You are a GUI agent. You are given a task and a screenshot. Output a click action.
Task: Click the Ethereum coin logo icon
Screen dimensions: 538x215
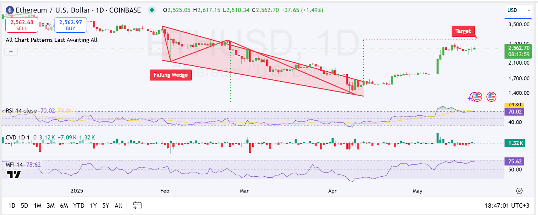(x=10, y=10)
